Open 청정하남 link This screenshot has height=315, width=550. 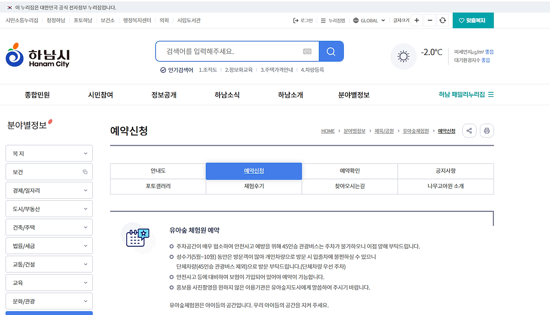coord(56,20)
